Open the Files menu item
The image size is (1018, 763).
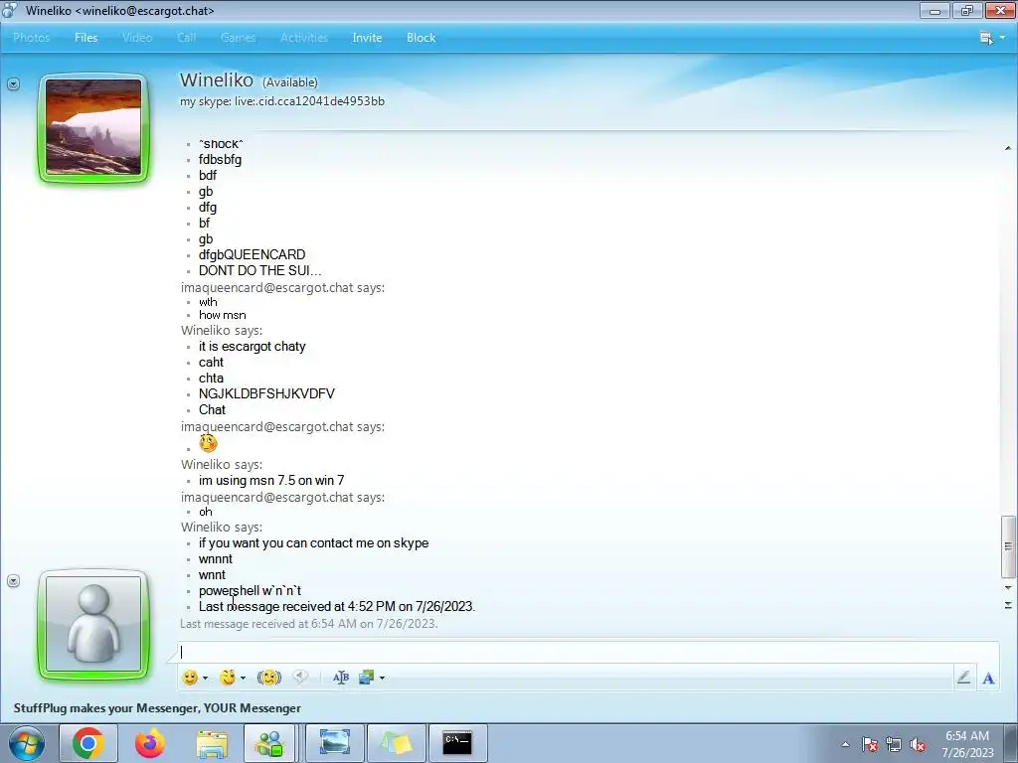85,38
